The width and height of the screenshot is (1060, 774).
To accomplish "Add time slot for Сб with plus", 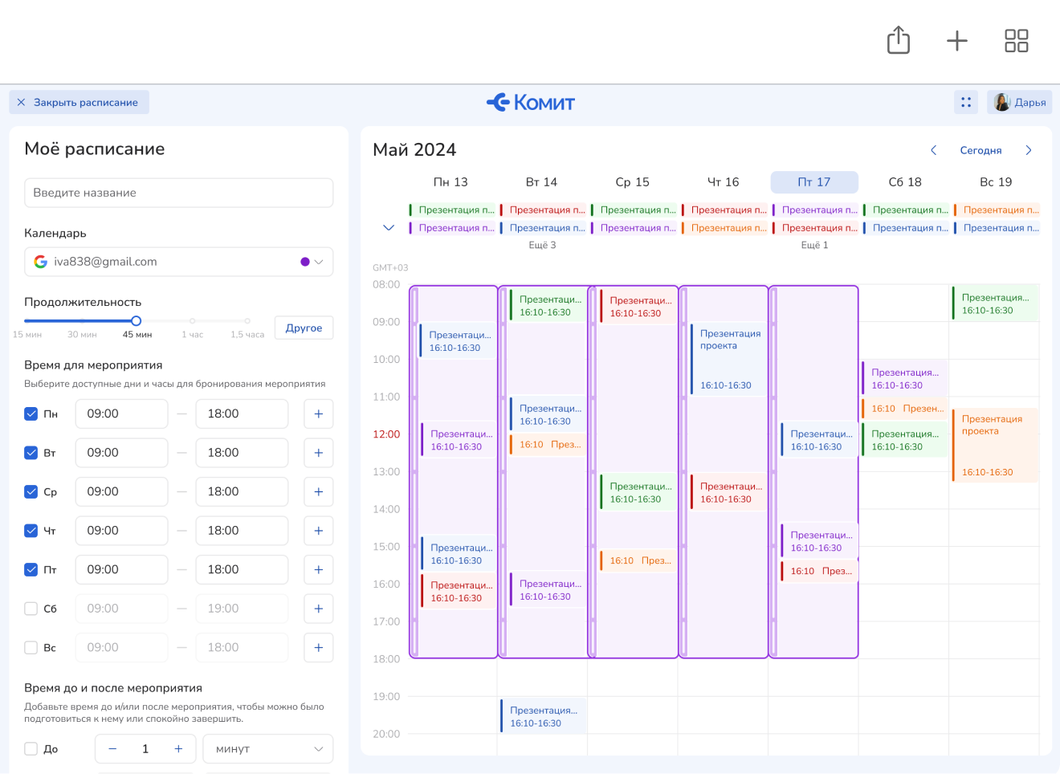I will 318,609.
